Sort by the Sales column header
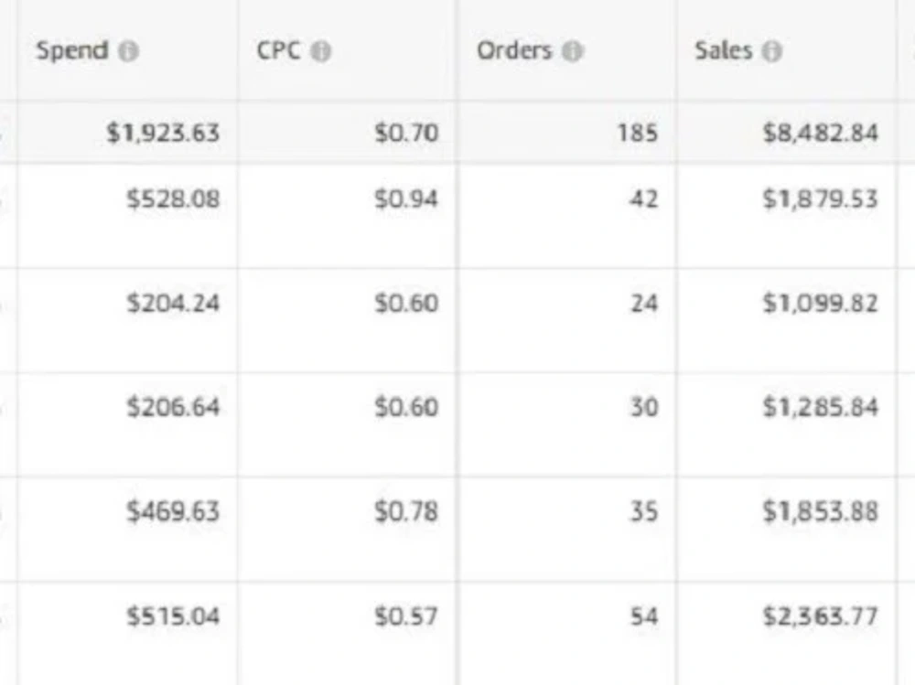The image size is (915, 685). (723, 51)
